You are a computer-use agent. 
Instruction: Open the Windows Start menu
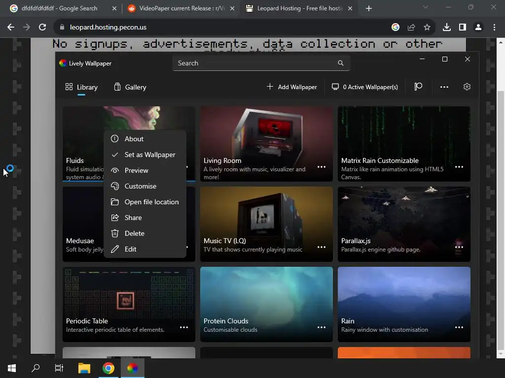click(x=12, y=368)
